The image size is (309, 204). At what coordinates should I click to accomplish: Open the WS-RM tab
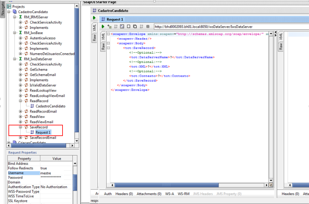[183, 194]
